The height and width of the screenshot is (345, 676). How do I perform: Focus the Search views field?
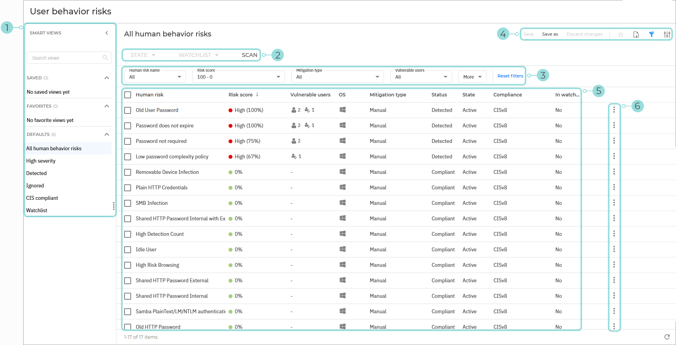point(69,58)
